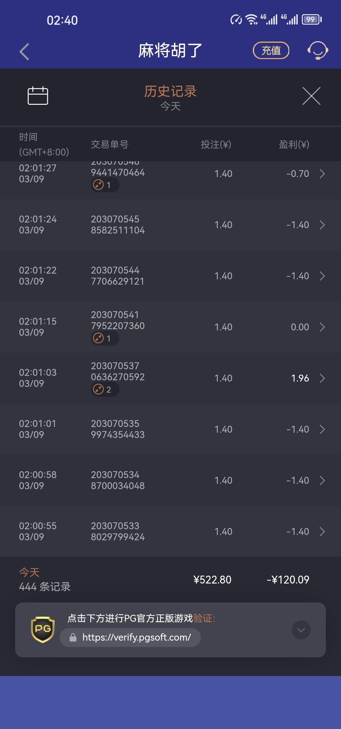Image resolution: width=341 pixels, height=729 pixels.
Task: Open chevron for 02:00:55 record
Action: click(322, 531)
